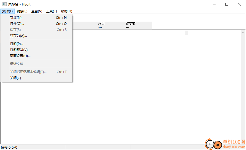Click 关闭后用记事本编辑(T)... entry
The image size is (246, 150).
37,72
